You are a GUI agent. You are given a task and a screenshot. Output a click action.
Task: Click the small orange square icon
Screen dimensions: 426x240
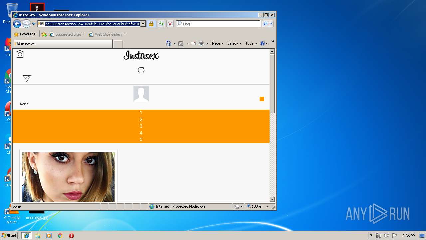[262, 99]
